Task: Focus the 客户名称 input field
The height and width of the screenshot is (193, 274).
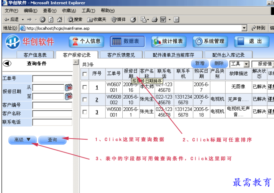Action: pos(52,114)
